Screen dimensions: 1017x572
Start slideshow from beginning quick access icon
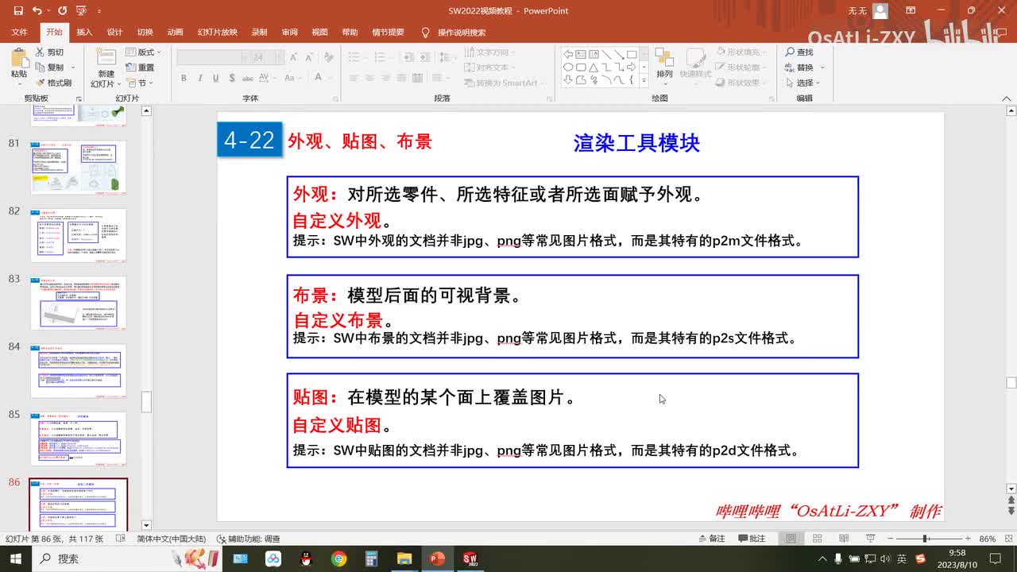point(80,11)
